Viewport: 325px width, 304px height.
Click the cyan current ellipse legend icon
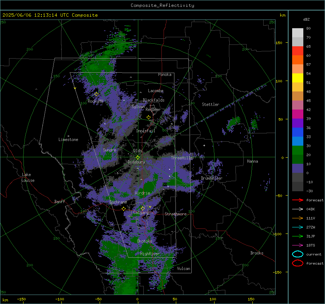298,254
